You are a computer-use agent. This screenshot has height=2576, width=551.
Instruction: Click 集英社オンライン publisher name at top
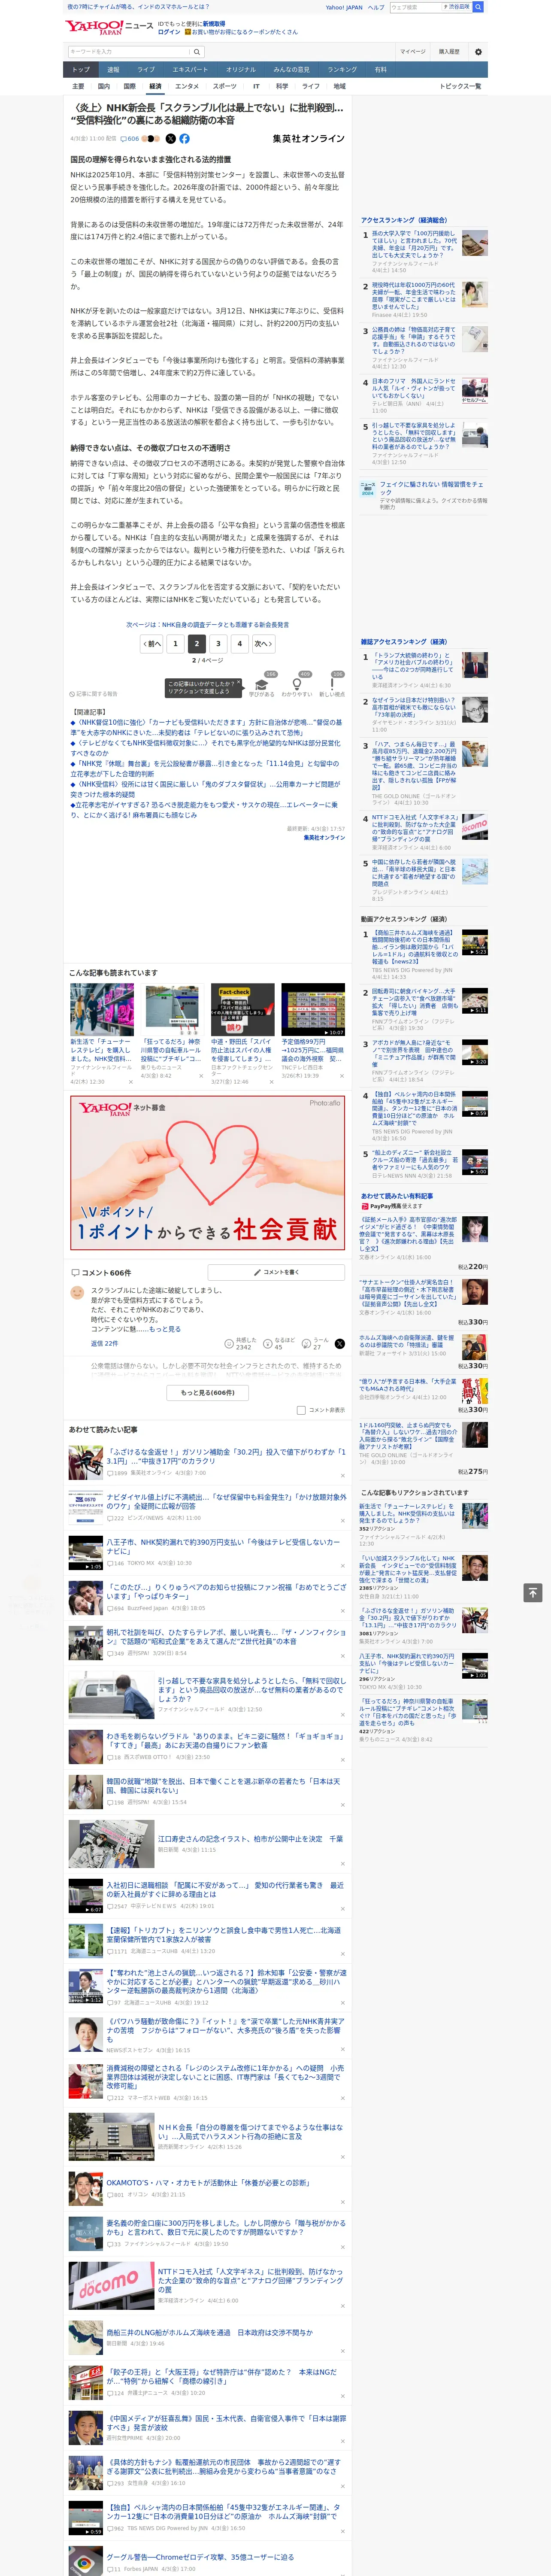tap(308, 139)
